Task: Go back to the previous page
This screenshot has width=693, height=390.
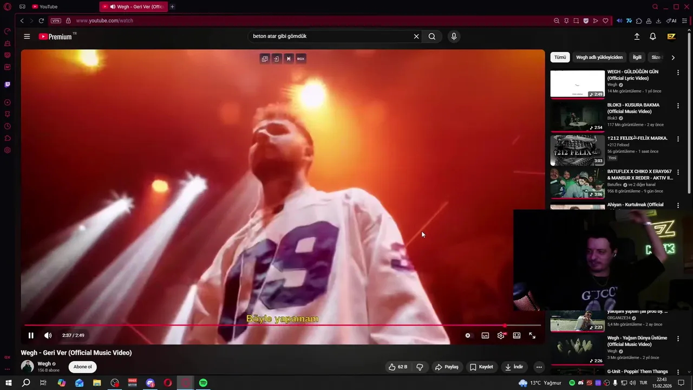Action: (22, 21)
